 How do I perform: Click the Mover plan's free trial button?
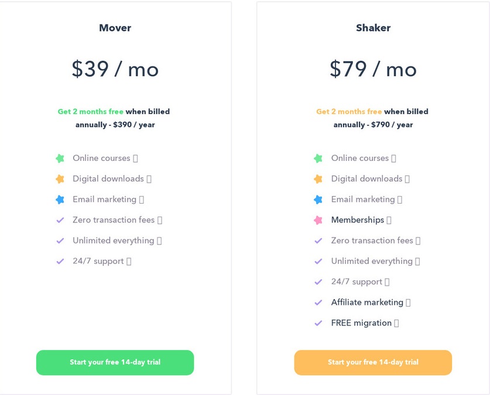click(x=115, y=362)
